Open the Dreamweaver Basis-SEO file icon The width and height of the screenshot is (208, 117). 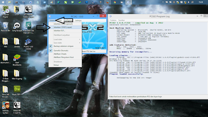(17, 91)
